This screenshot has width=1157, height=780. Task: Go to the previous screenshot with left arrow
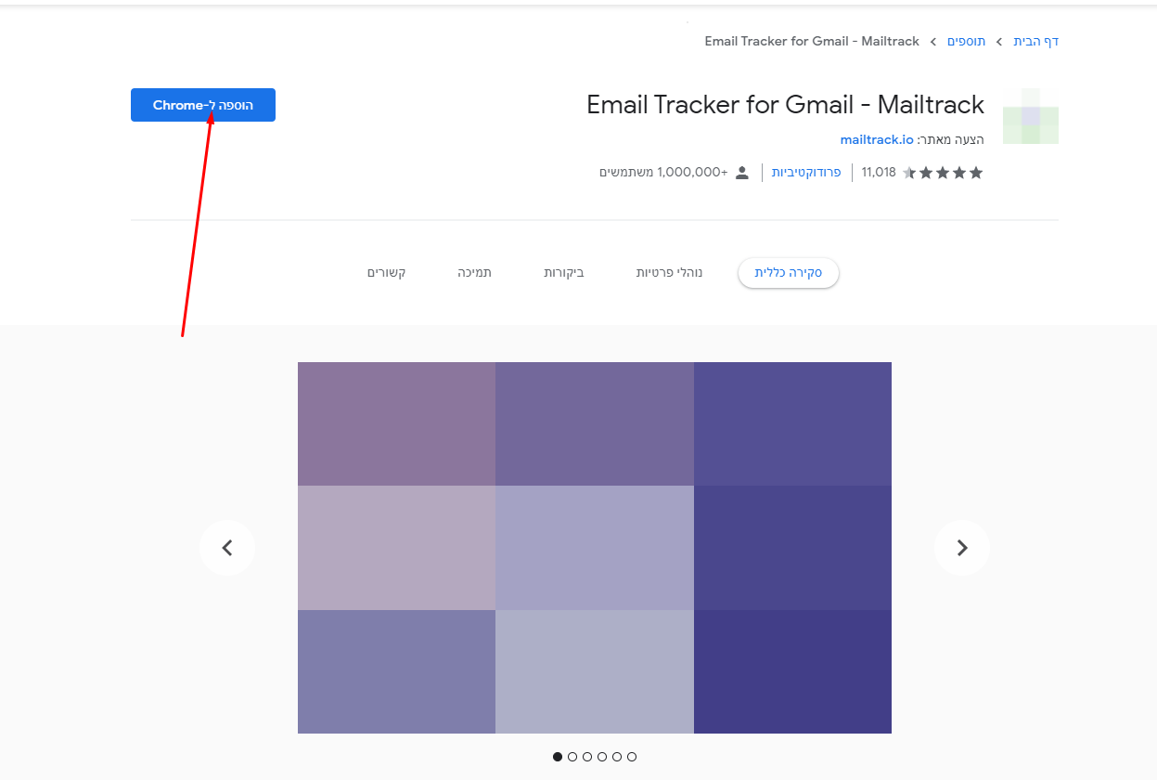tap(227, 548)
